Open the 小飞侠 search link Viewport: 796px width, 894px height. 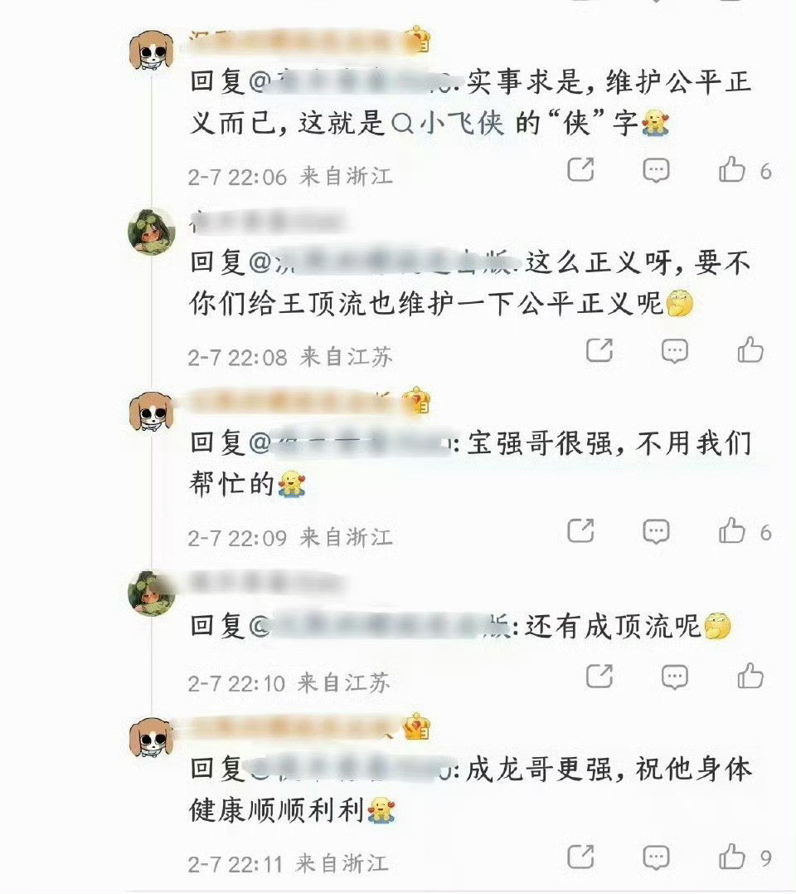click(x=448, y=122)
